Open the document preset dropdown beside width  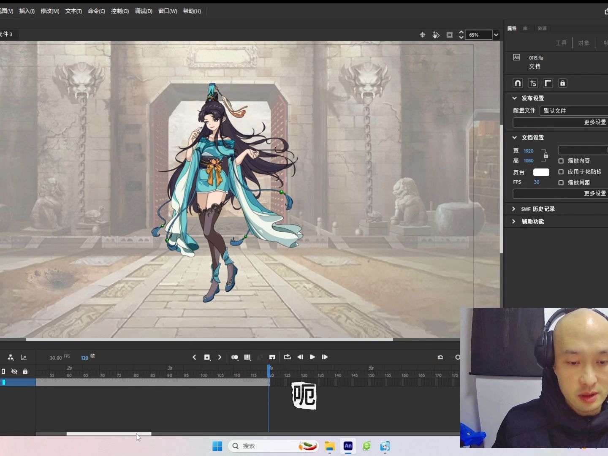click(583, 150)
